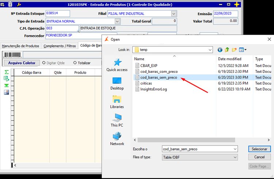Expand the Tipo de Entrada dropdown
The height and width of the screenshot is (179, 274).
[x=117, y=22]
